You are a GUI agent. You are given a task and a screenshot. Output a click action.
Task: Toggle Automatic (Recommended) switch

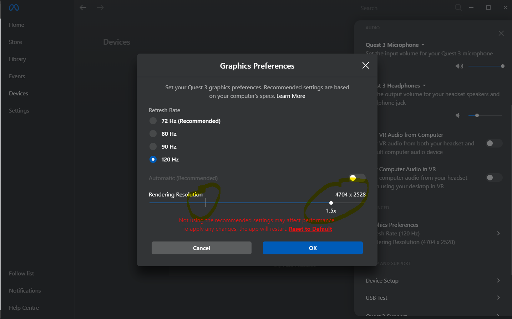(x=357, y=178)
